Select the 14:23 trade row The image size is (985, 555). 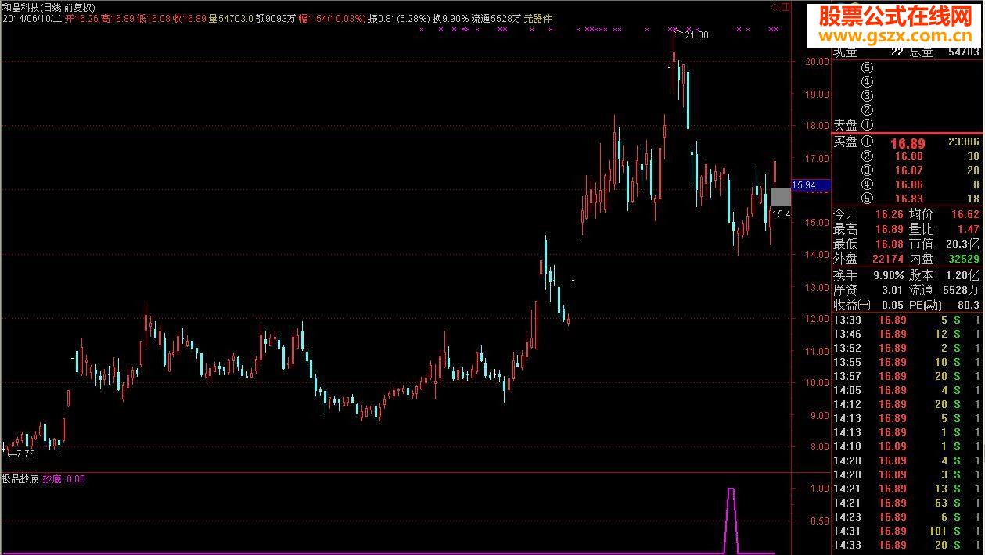coord(906,517)
